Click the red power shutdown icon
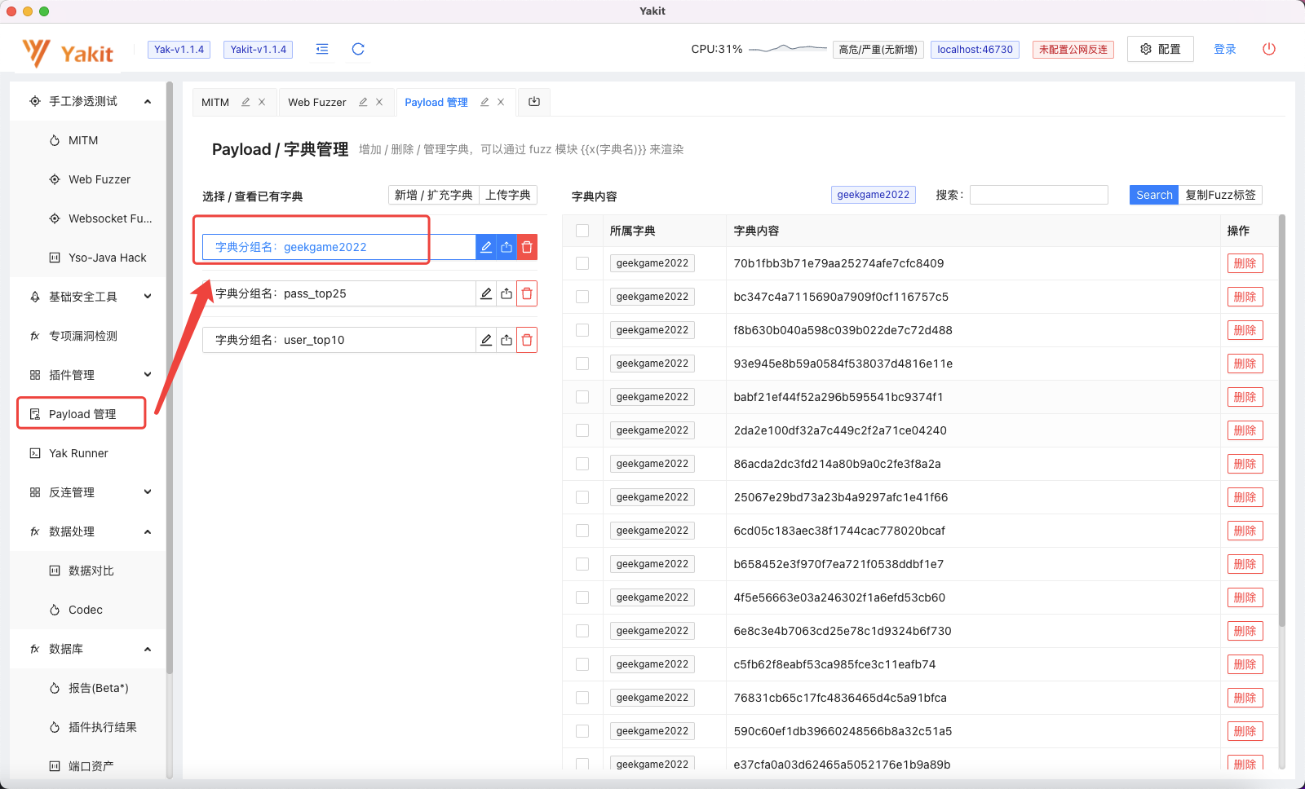This screenshot has height=789, width=1305. (x=1269, y=49)
